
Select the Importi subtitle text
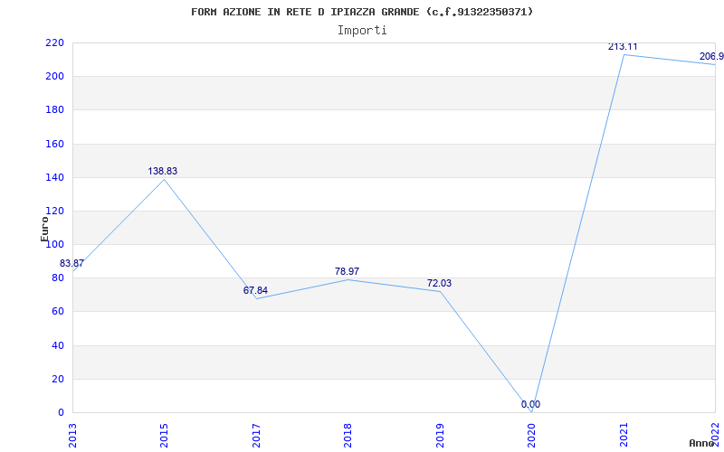click(362, 31)
